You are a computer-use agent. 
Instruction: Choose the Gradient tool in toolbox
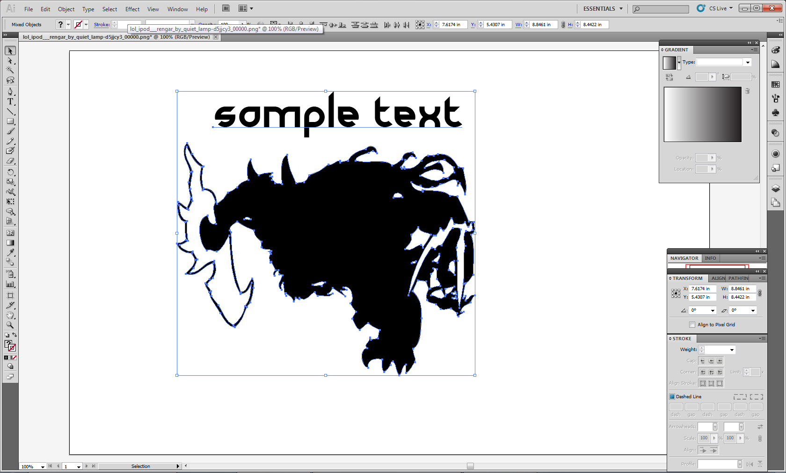tap(10, 243)
